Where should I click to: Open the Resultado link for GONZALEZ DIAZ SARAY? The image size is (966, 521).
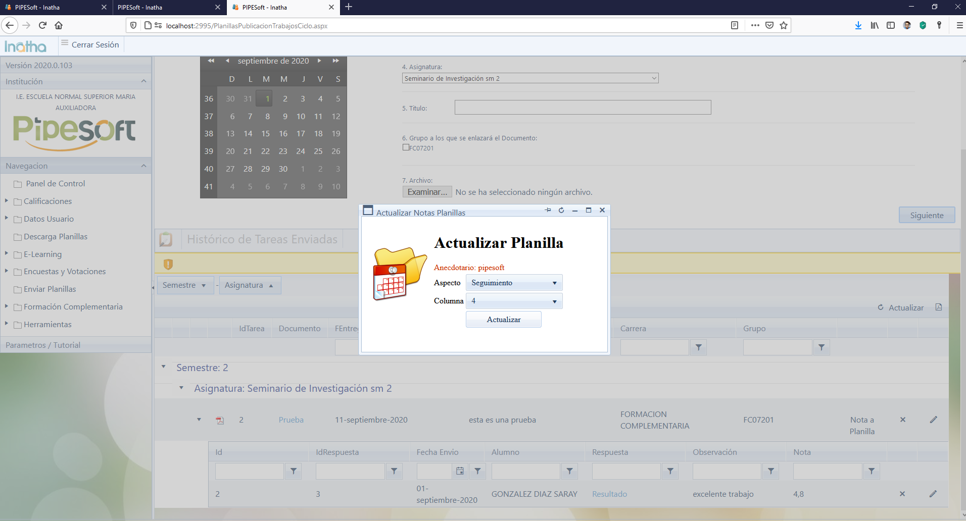point(609,494)
